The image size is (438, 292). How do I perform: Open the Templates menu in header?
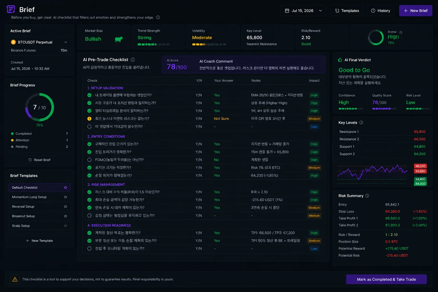click(x=347, y=11)
